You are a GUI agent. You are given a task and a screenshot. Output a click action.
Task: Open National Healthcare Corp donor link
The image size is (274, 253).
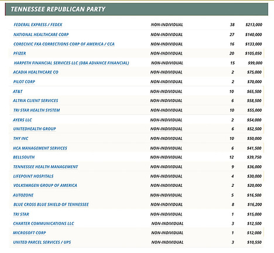point(41,35)
